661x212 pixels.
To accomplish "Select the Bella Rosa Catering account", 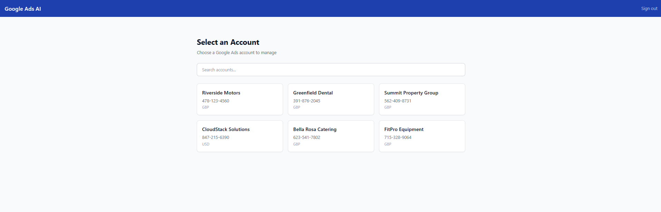I will tap(331, 136).
